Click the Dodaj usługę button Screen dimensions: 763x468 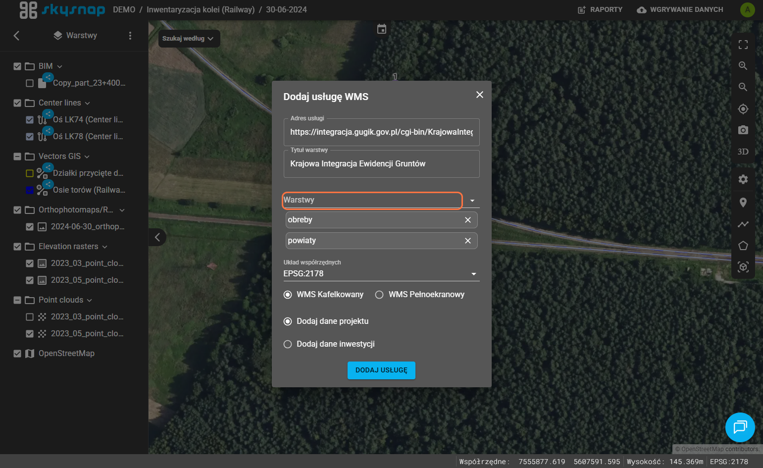[381, 370]
